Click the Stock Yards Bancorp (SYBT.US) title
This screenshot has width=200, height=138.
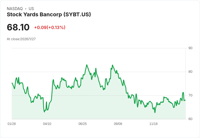pyautogui.click(x=49, y=15)
